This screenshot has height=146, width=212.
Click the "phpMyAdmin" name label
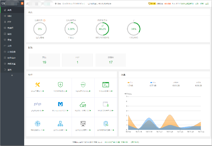(x=36, y=110)
